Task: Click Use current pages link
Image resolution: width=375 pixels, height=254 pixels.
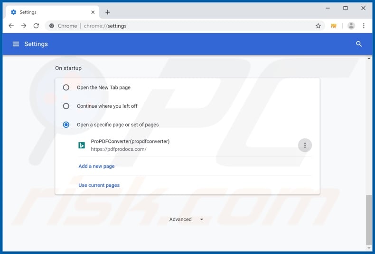Action: click(99, 185)
